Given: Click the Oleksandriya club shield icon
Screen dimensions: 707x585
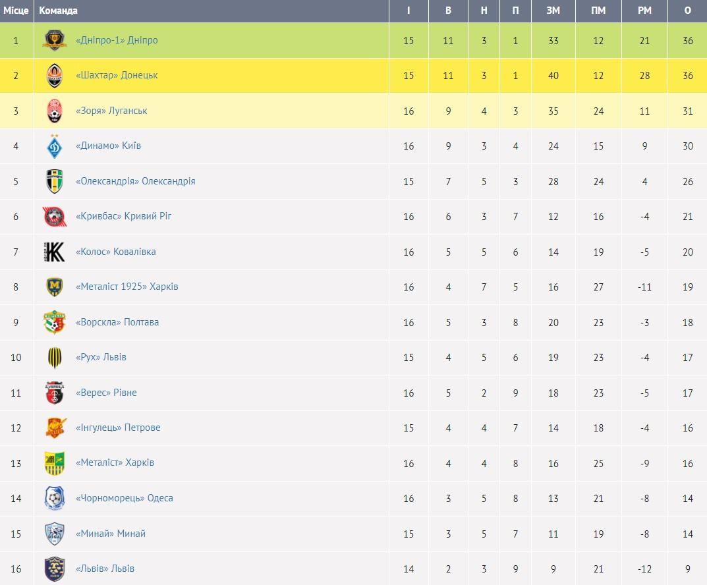Looking at the screenshot, I should pyautogui.click(x=55, y=181).
